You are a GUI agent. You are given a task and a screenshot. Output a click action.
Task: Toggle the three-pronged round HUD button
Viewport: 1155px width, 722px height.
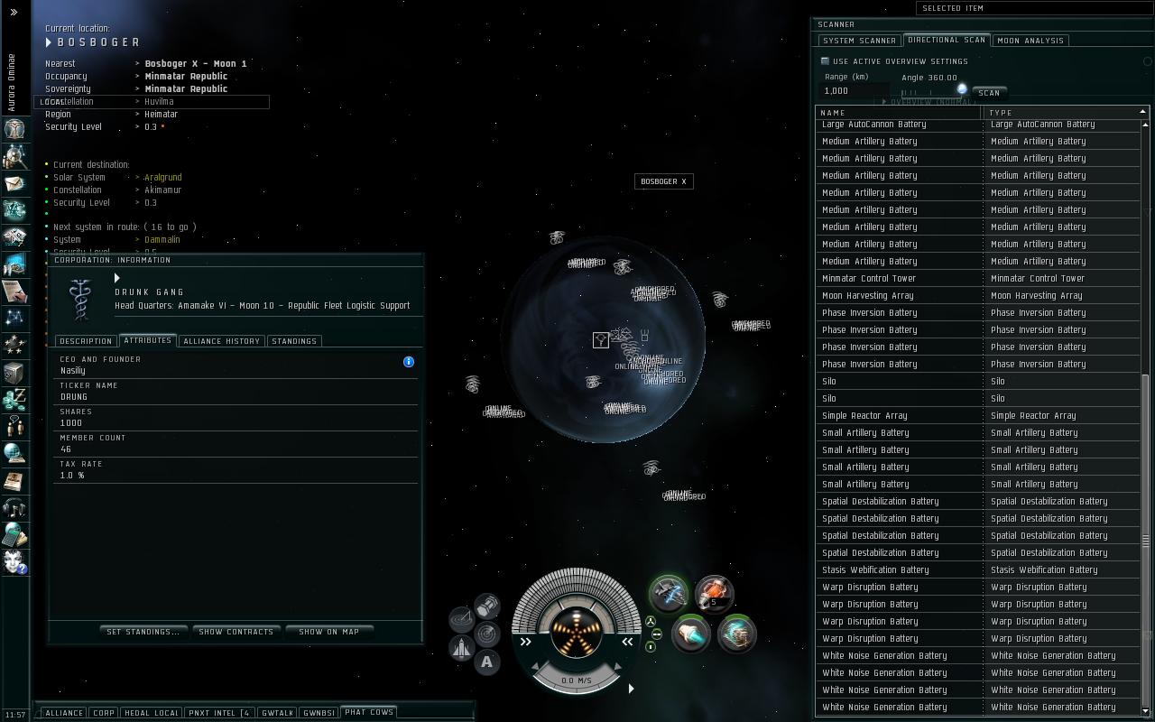pyautogui.click(x=651, y=621)
